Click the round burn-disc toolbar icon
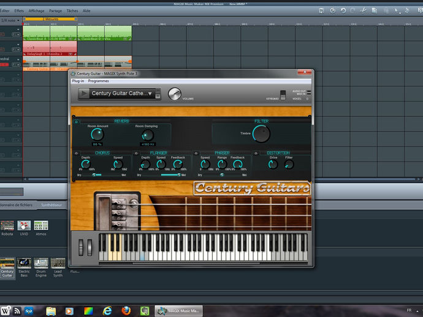 [x=333, y=11]
